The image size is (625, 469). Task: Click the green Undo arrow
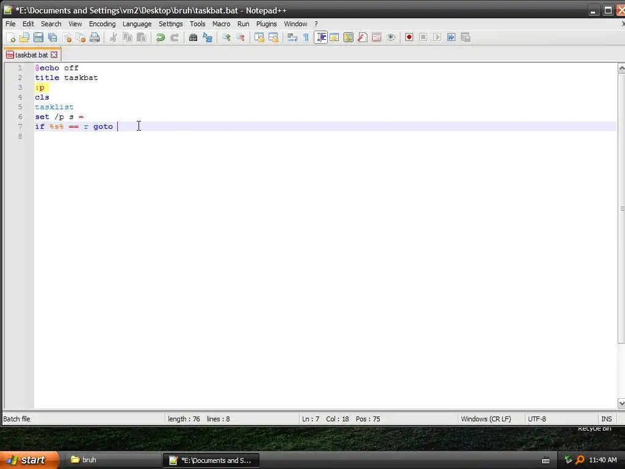(x=161, y=37)
